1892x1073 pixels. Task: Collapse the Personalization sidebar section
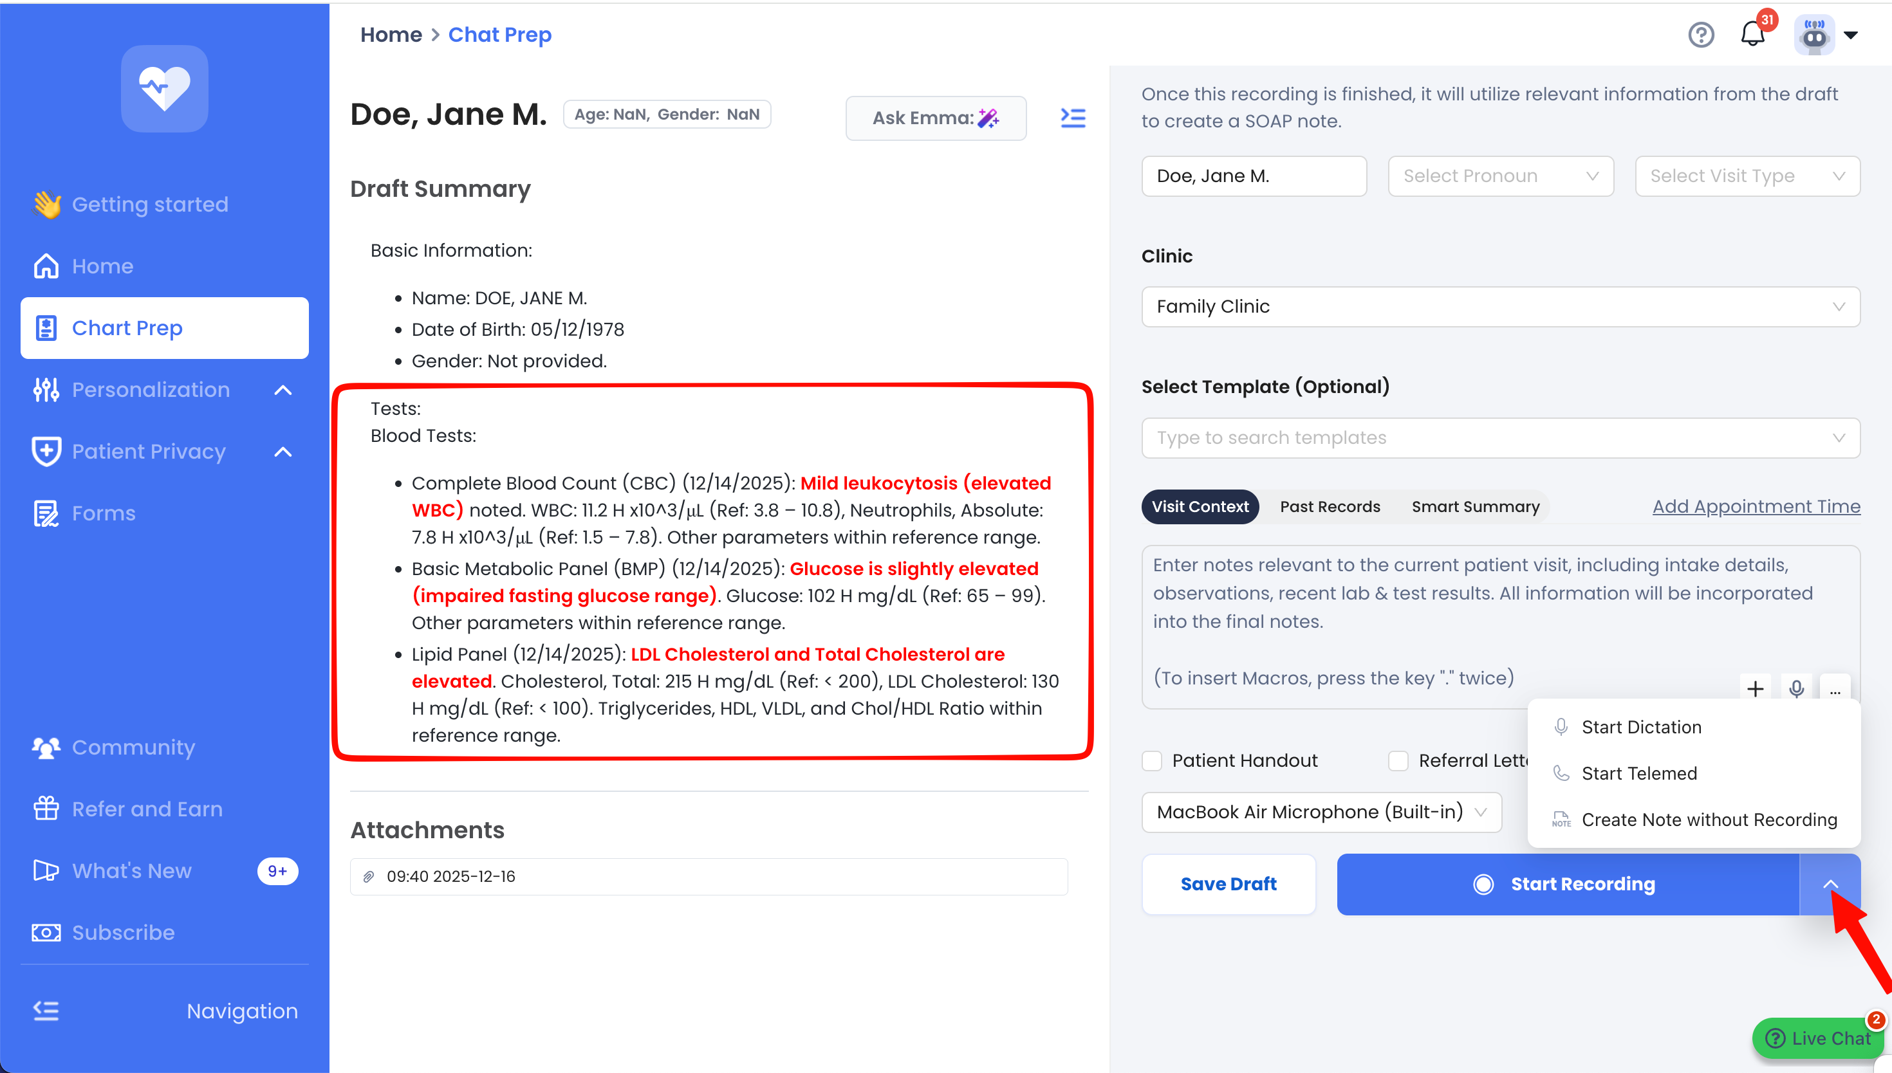[283, 390]
